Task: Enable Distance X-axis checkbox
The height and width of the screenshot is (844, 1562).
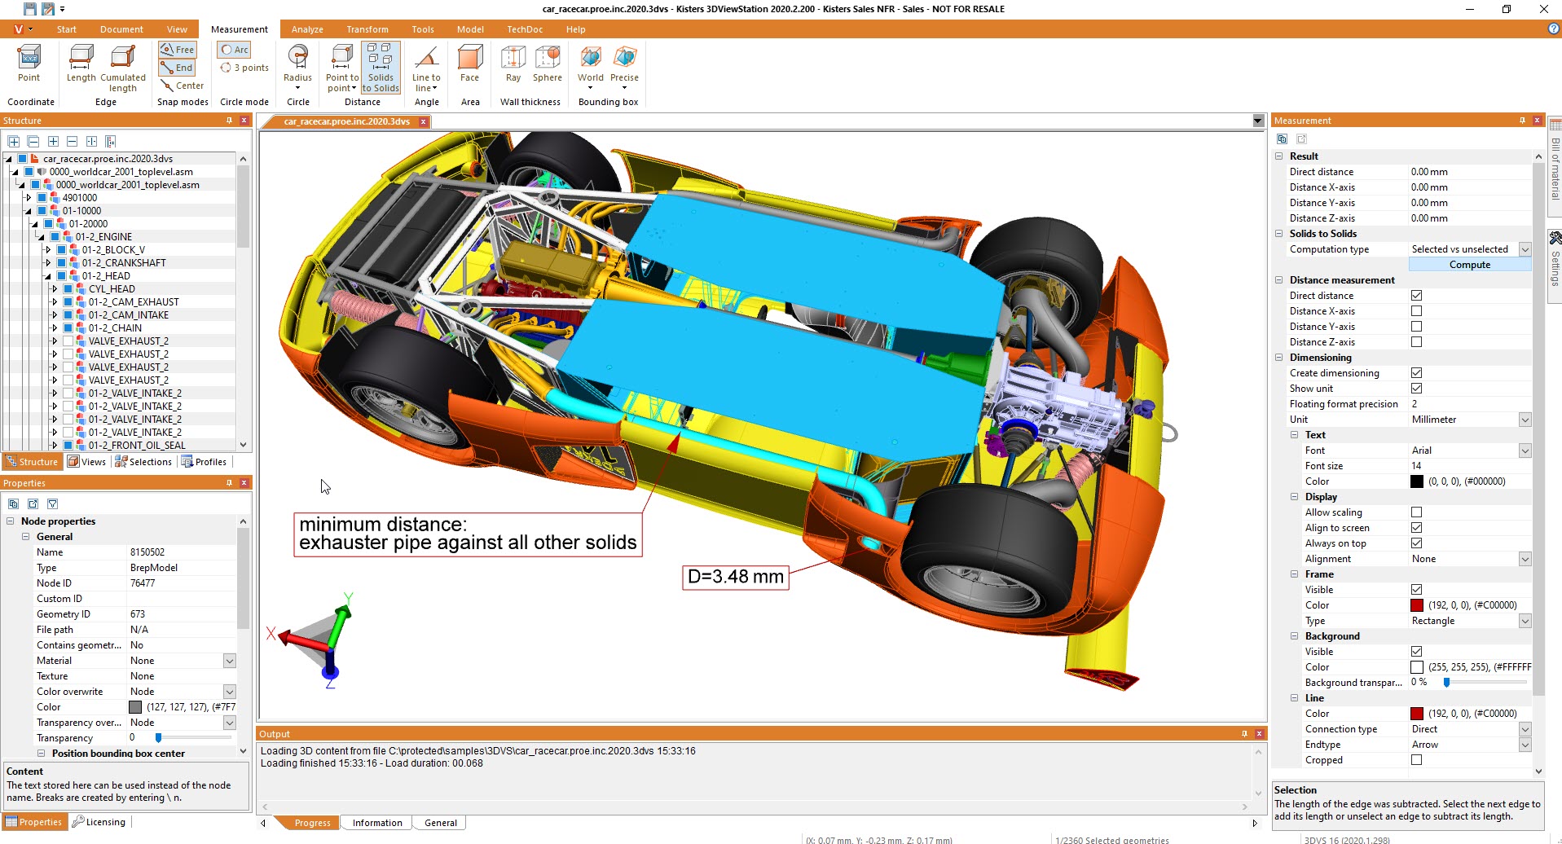Action: pos(1416,311)
